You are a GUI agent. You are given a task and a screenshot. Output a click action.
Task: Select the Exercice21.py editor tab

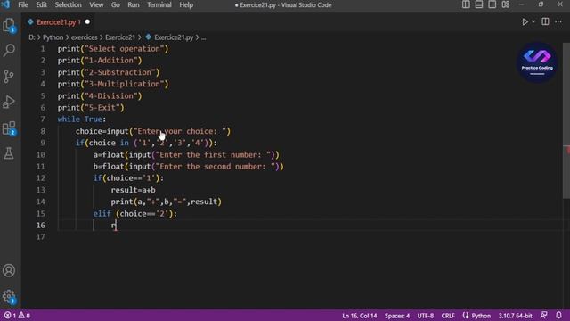tap(58, 22)
